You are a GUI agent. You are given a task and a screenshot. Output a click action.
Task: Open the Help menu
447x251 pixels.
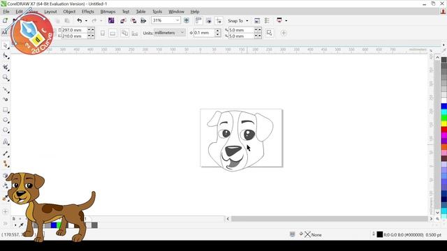[x=195, y=11]
